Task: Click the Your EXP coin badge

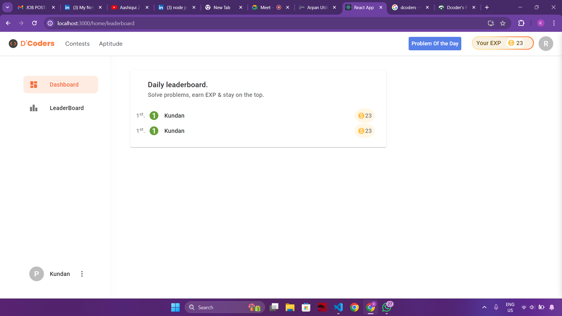Action: click(515, 43)
